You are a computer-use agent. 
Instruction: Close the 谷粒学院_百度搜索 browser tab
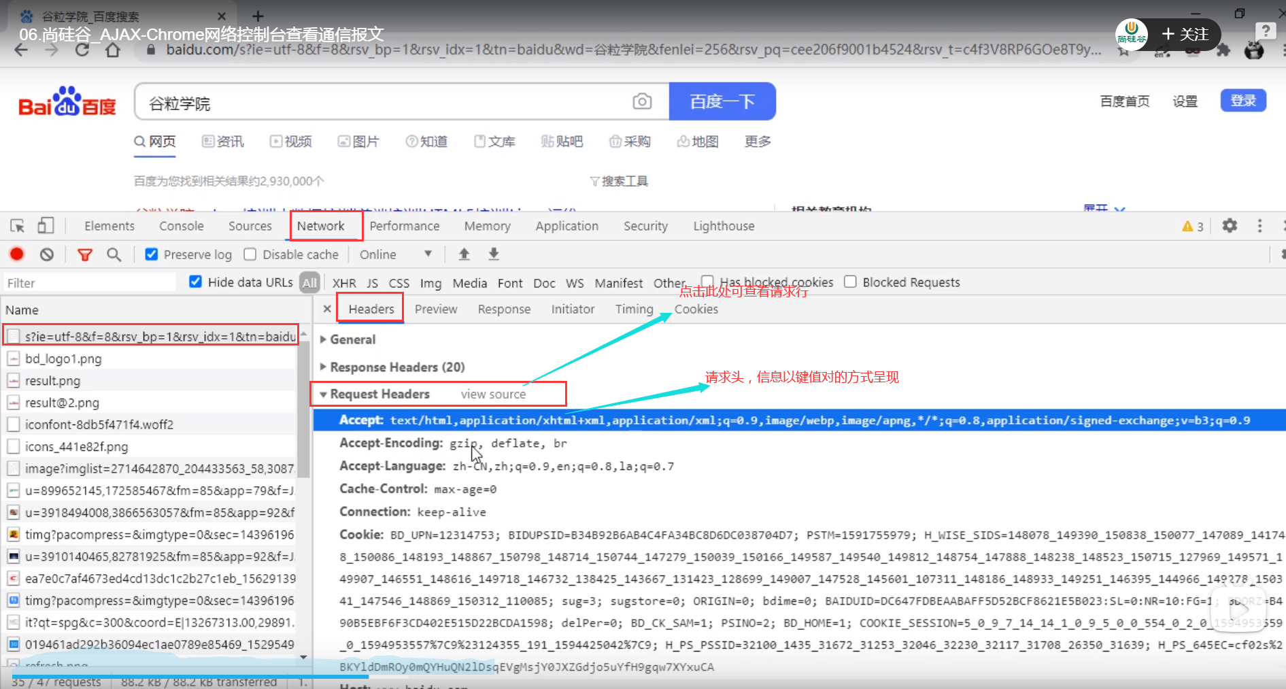(x=222, y=16)
